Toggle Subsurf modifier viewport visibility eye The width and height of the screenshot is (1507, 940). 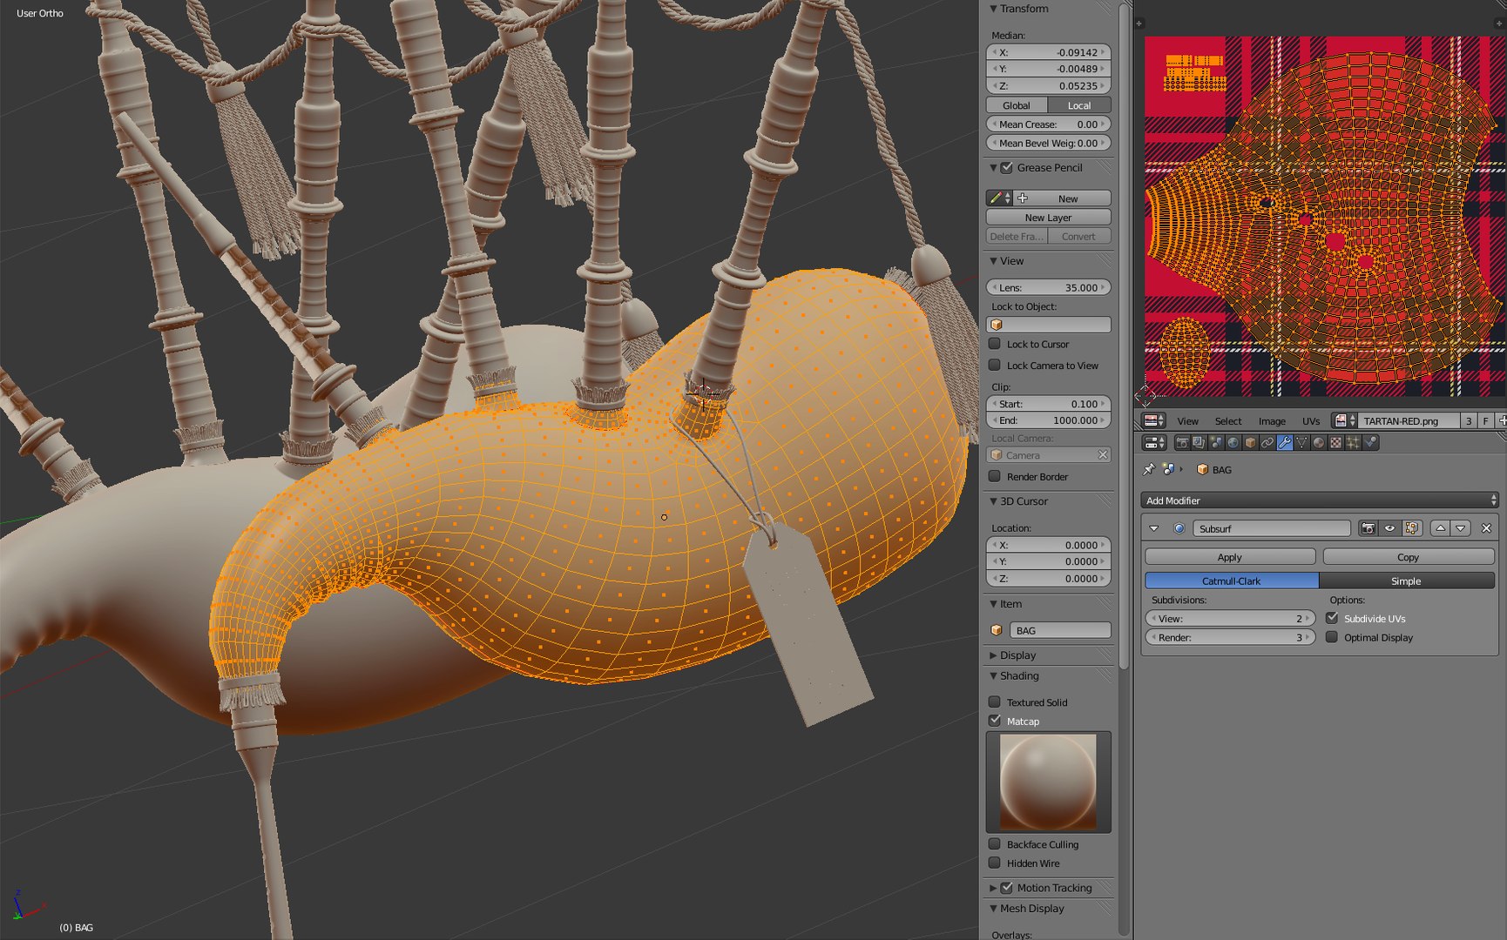point(1389,528)
